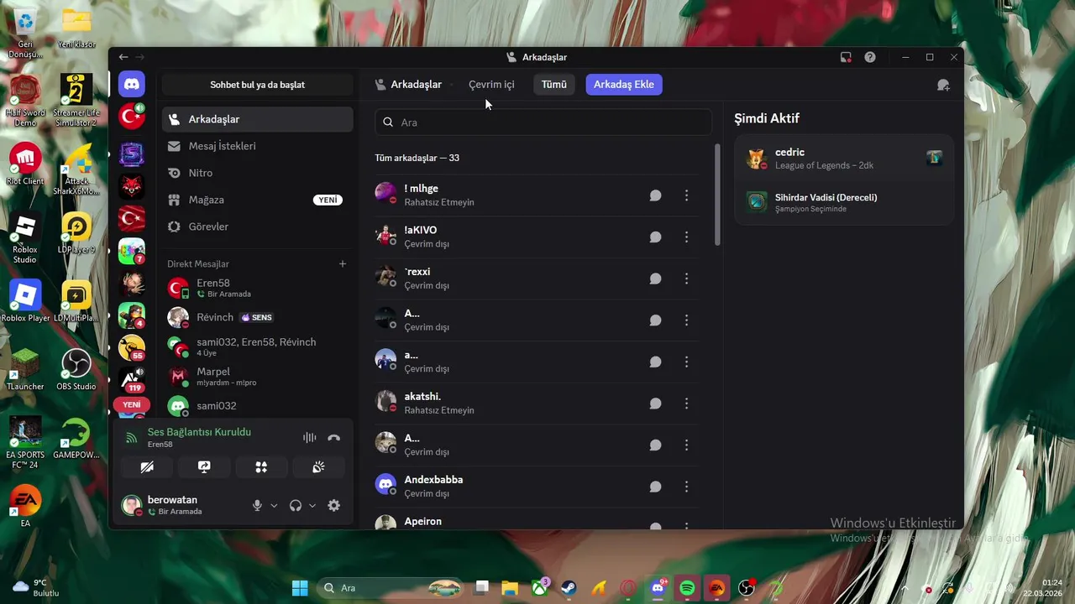Deafen with the headphones icon
1075x604 pixels.
(x=296, y=505)
